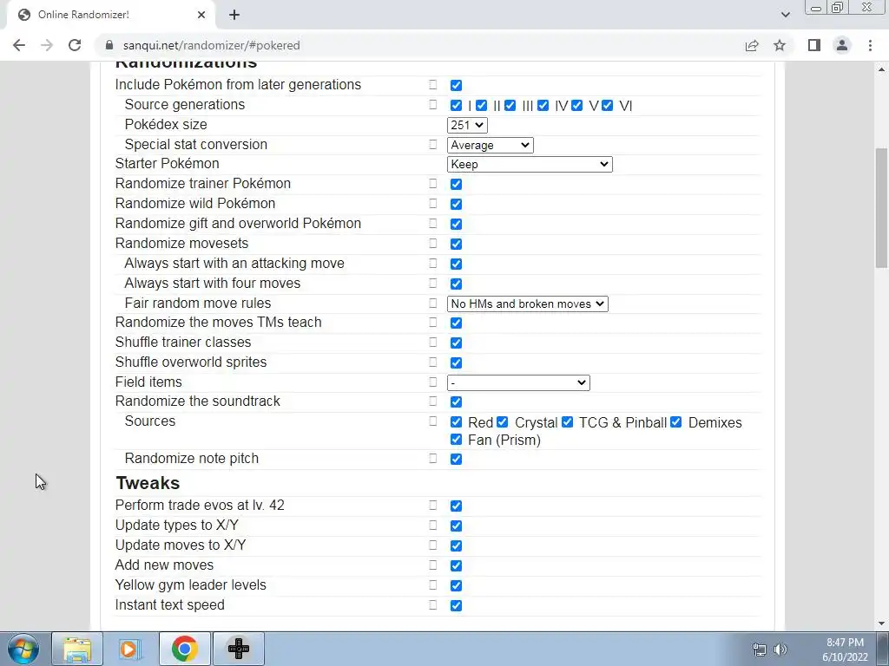
Task: View site info via padlock icon
Action: click(109, 45)
